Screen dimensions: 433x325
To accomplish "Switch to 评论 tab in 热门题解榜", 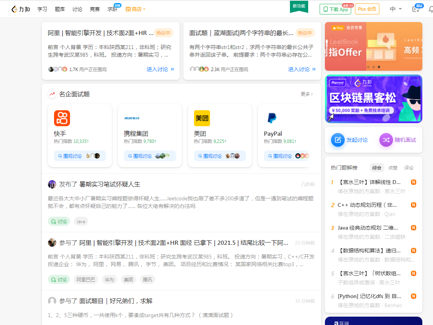I will [409, 168].
